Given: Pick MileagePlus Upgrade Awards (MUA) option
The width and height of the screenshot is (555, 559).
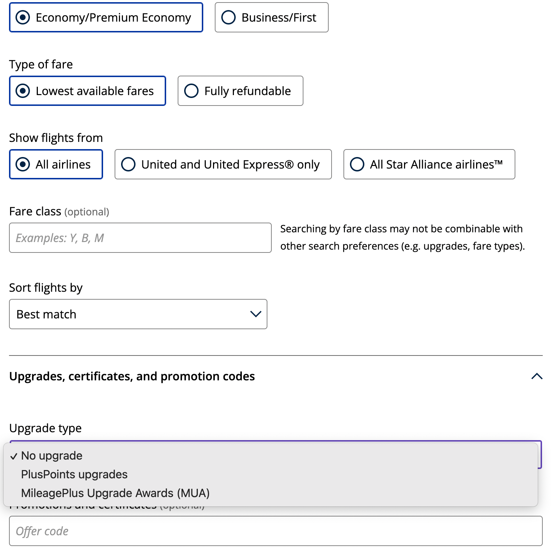Looking at the screenshot, I should coord(115,493).
